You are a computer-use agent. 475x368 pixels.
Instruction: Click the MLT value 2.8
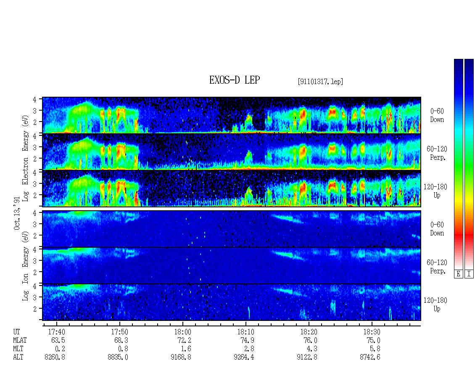tap(249, 349)
